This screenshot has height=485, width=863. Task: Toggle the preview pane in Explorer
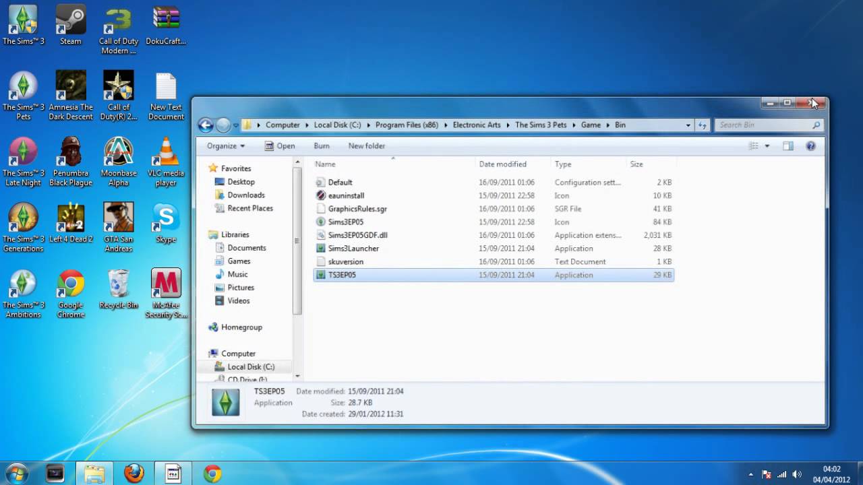[787, 145]
